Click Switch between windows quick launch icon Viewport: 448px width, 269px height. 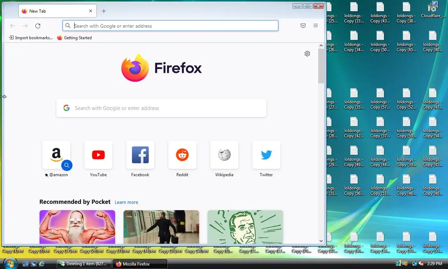34,264
